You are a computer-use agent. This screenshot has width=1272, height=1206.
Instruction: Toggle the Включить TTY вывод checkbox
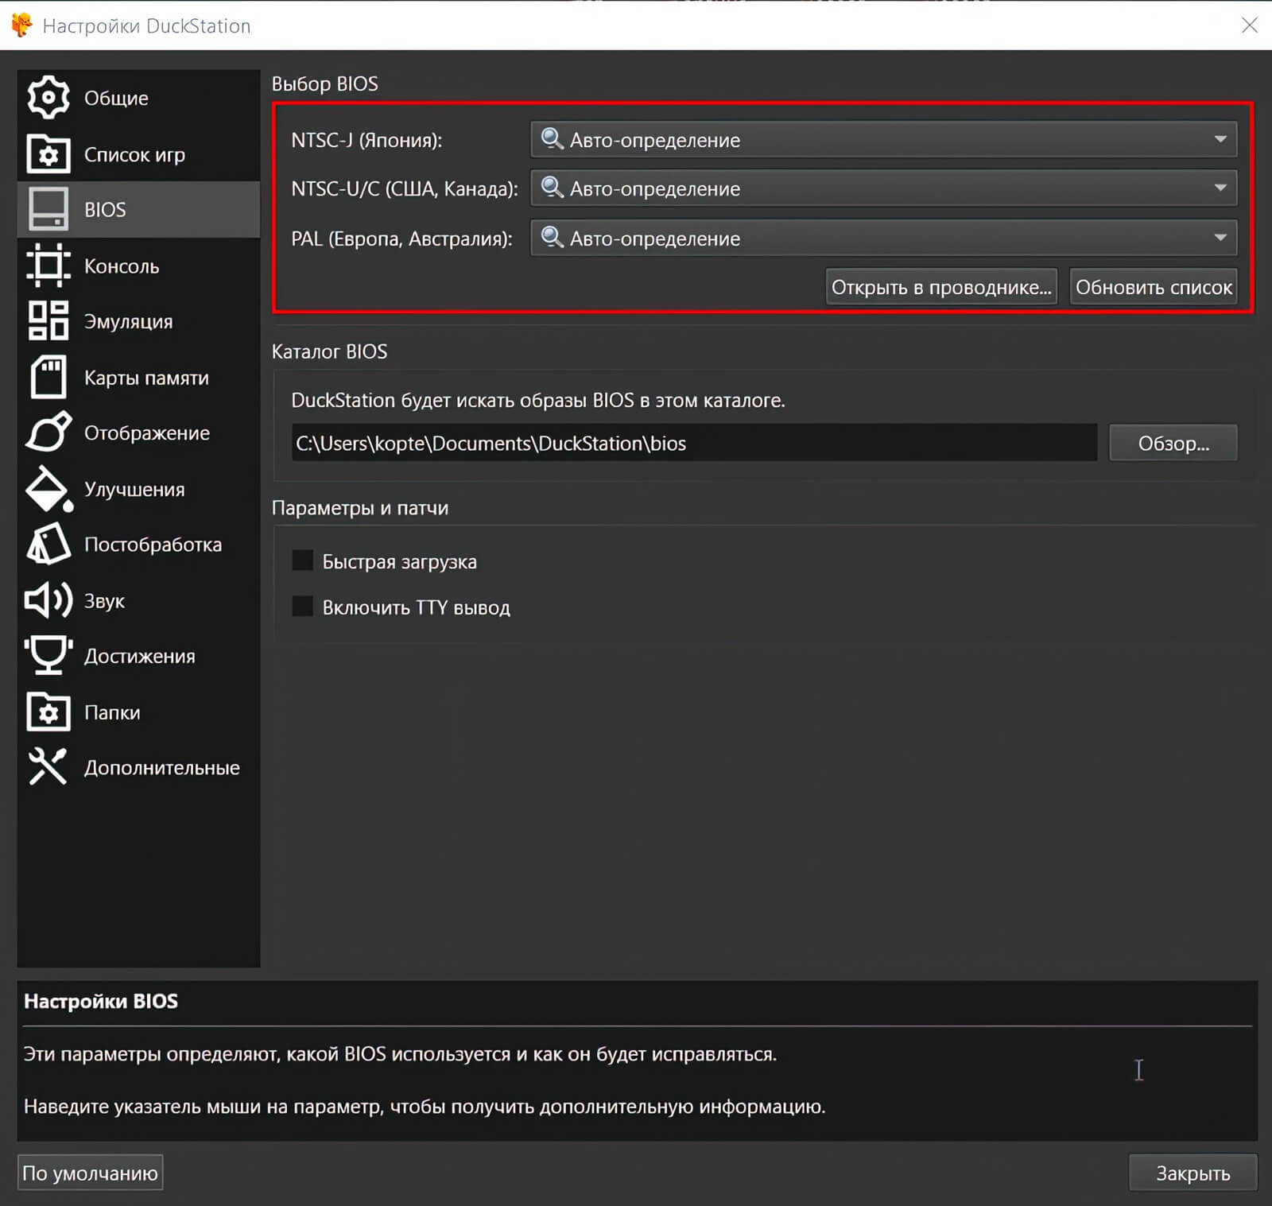(x=302, y=607)
